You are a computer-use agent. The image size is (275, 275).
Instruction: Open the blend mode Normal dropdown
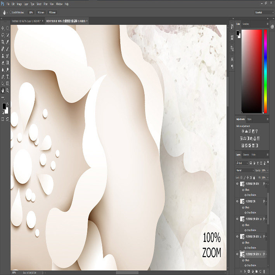pyautogui.click(x=245, y=170)
